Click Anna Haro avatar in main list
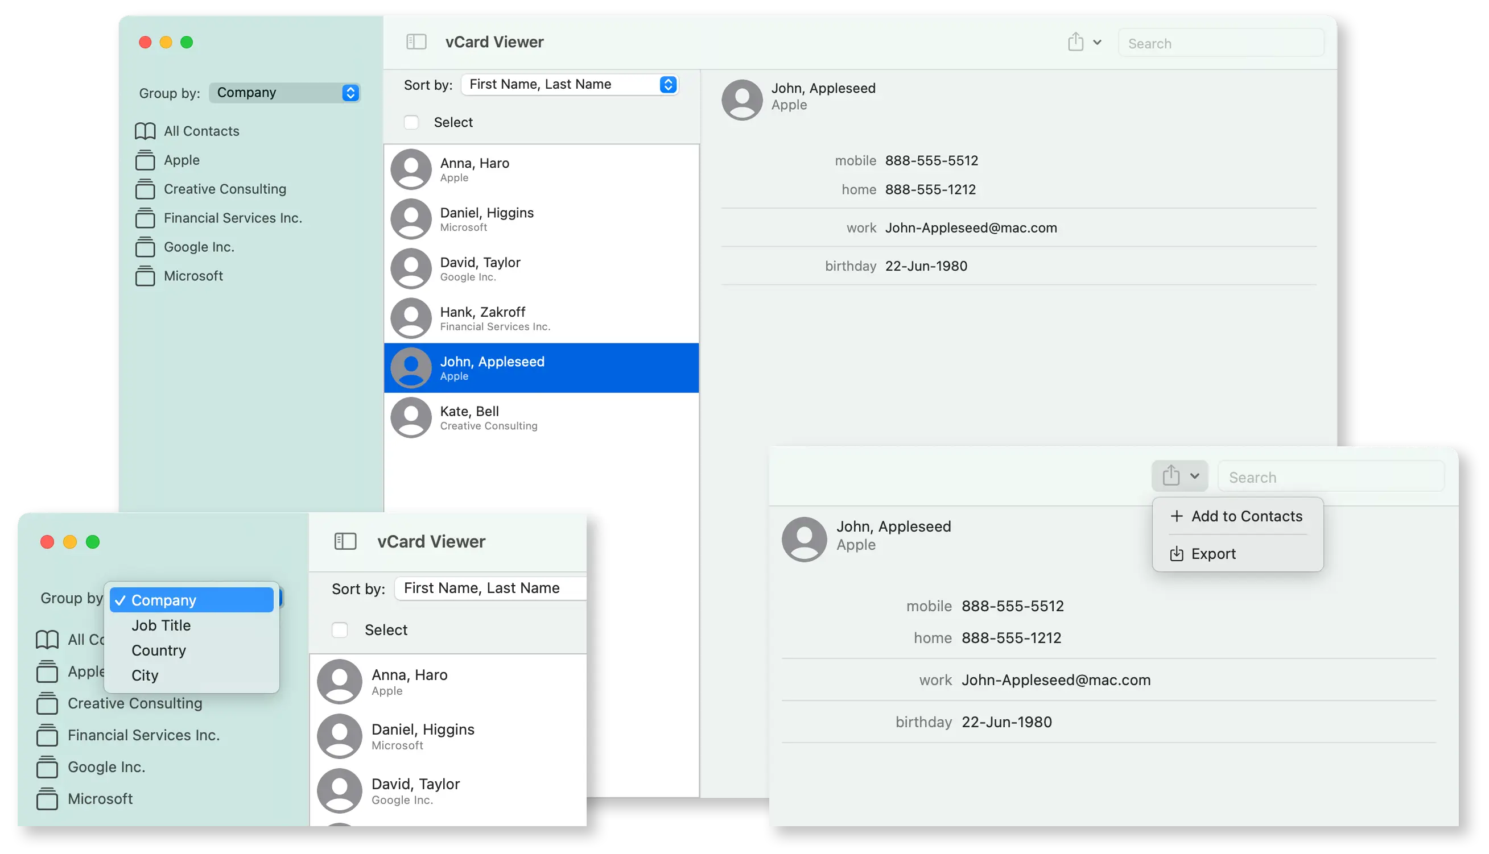The width and height of the screenshot is (1489, 854). click(411, 169)
